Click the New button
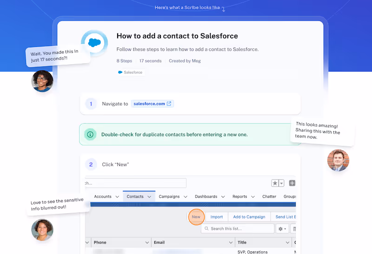Viewport: 372px width, 254px height. [x=196, y=217]
